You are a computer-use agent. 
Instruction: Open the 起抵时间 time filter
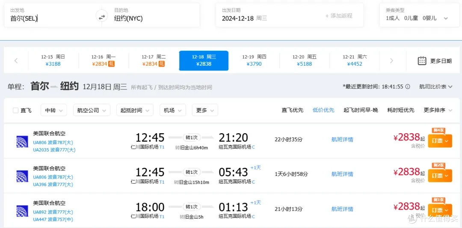tap(135, 110)
